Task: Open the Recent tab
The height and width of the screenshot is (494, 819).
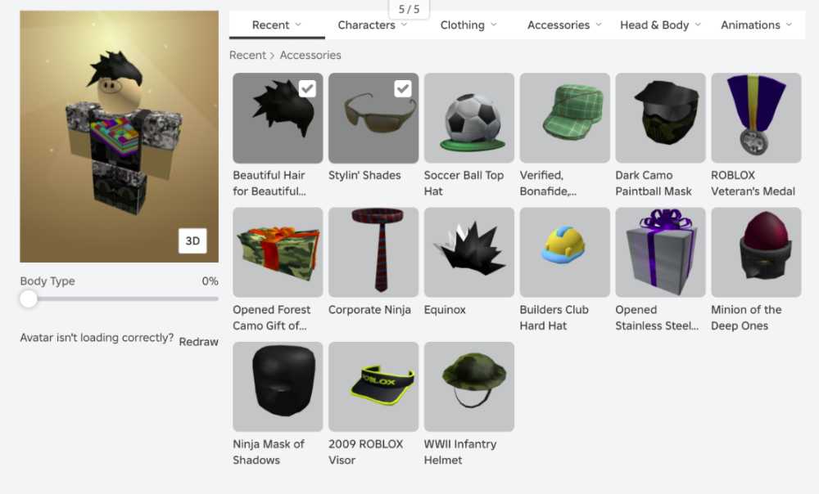Action: [x=277, y=25]
